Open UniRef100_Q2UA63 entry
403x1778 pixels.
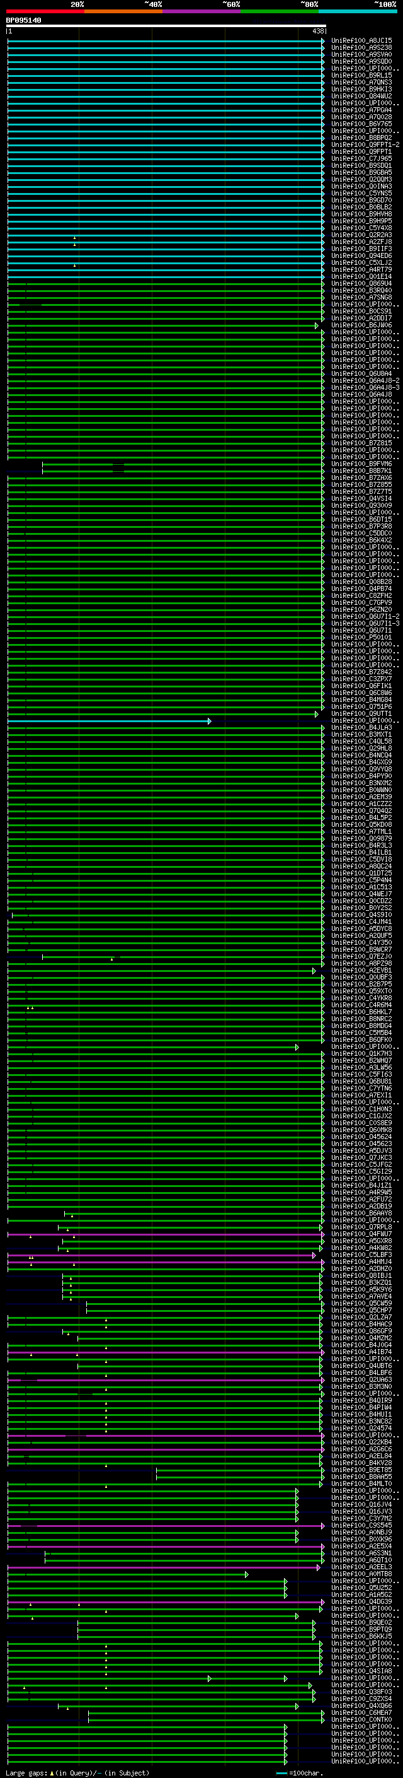pos(361,1379)
